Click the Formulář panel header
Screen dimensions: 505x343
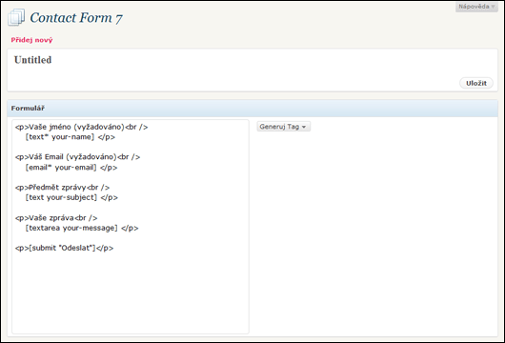tap(252, 109)
